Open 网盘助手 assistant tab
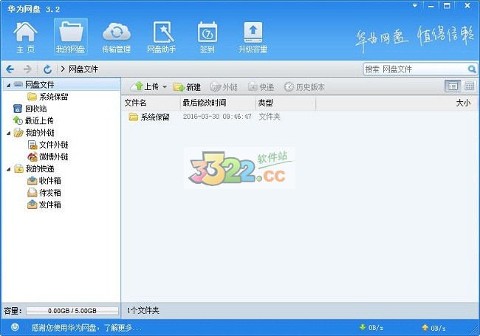This screenshot has height=336, width=480. [x=161, y=37]
